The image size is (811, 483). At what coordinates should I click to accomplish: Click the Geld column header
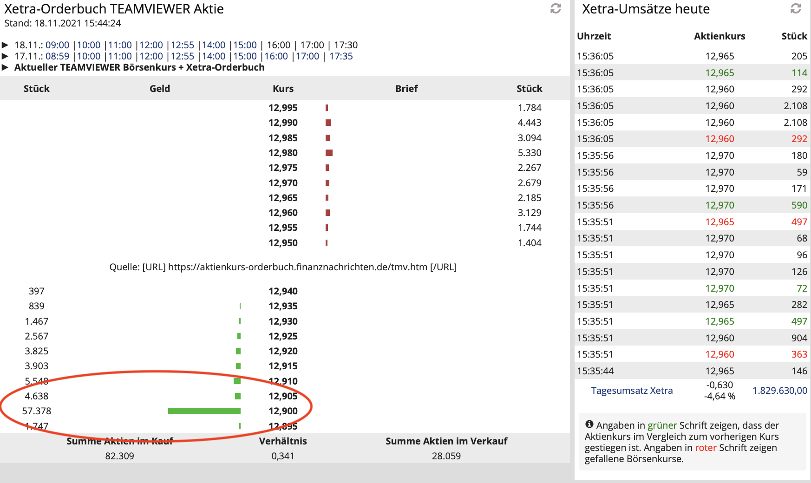(160, 89)
